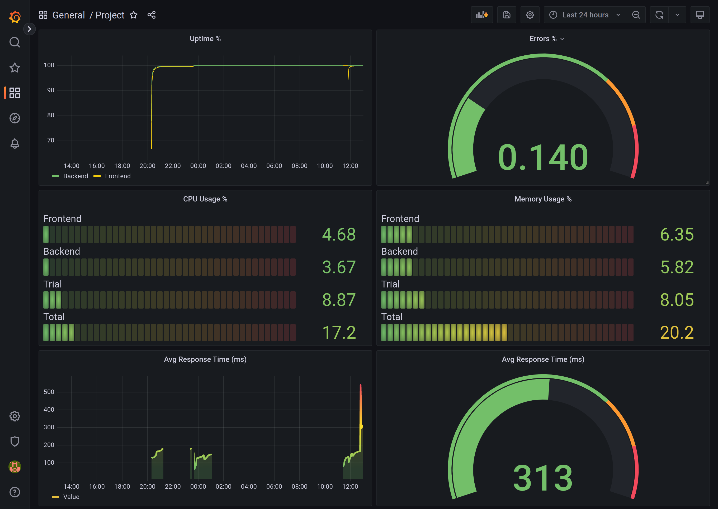Toggle the Frontend series in Uptime legend
Screen dimensions: 718x509
point(118,176)
